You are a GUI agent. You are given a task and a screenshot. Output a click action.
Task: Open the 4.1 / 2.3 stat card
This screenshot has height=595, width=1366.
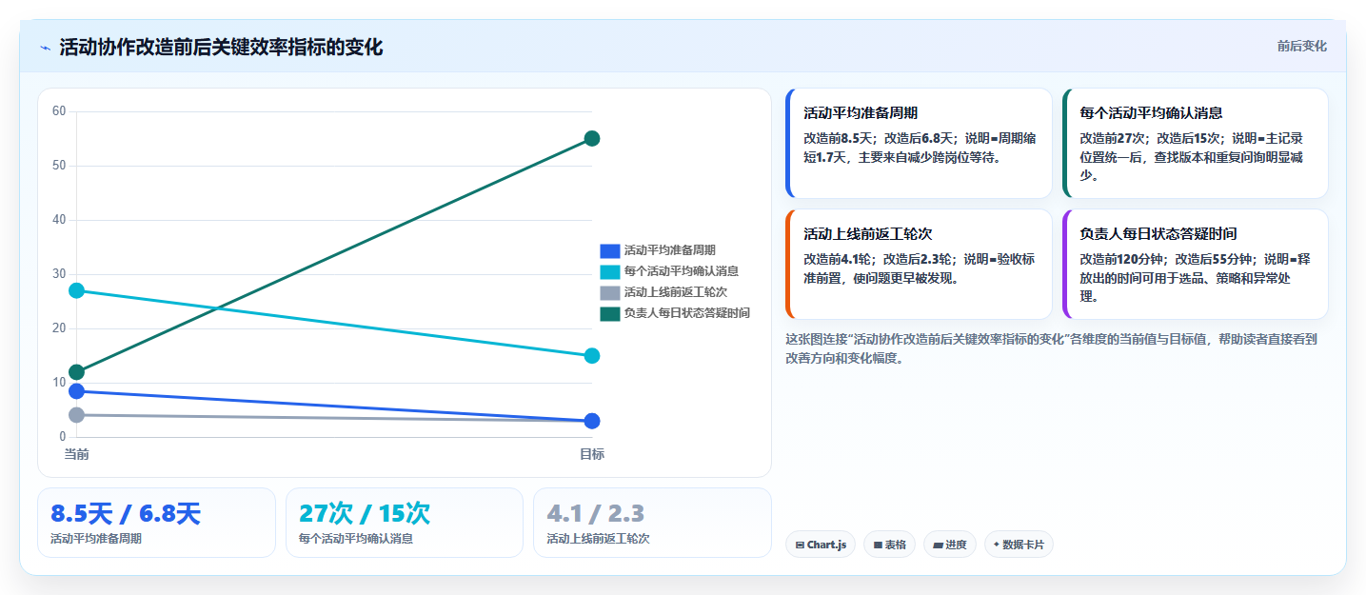tap(652, 523)
